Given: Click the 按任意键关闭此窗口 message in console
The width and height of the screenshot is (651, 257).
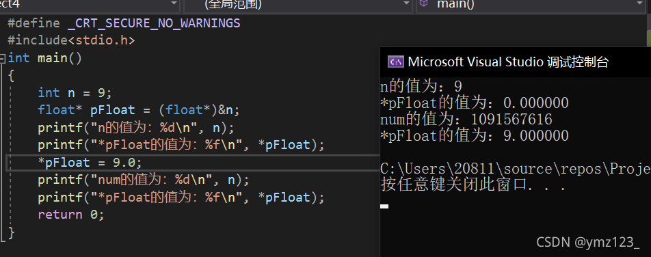Looking at the screenshot, I should pos(473,185).
